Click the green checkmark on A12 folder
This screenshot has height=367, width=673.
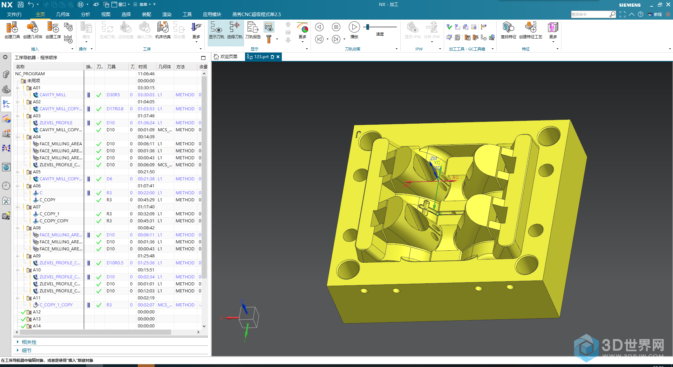(x=23, y=312)
